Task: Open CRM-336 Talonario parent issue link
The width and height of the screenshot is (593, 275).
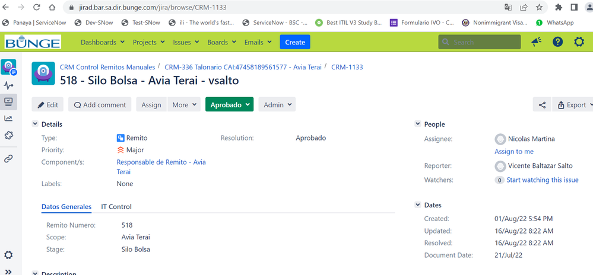Action: pos(243,67)
